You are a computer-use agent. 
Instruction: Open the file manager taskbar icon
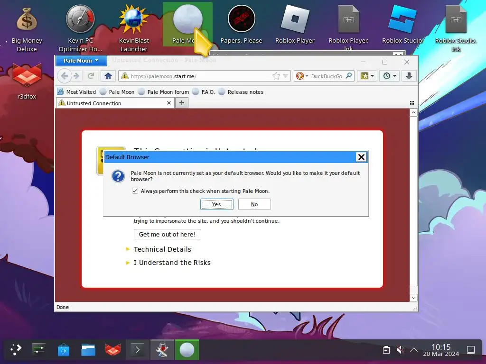coord(88,350)
